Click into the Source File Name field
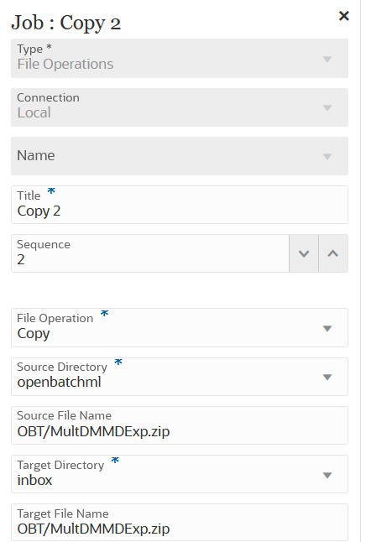The image size is (366, 542). tap(180, 425)
